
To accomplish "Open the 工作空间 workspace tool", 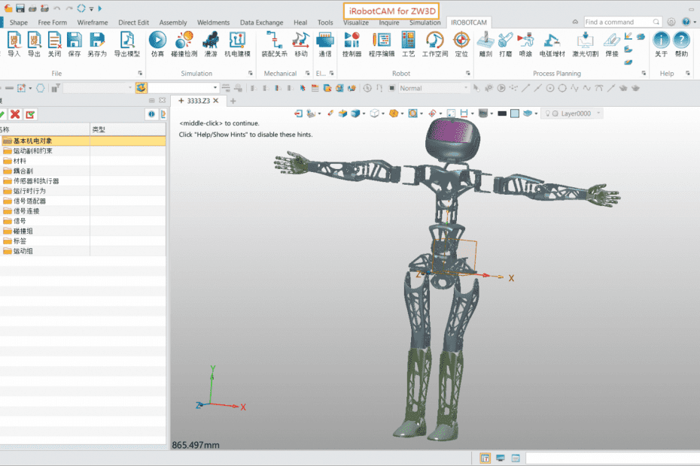I will coord(434,40).
